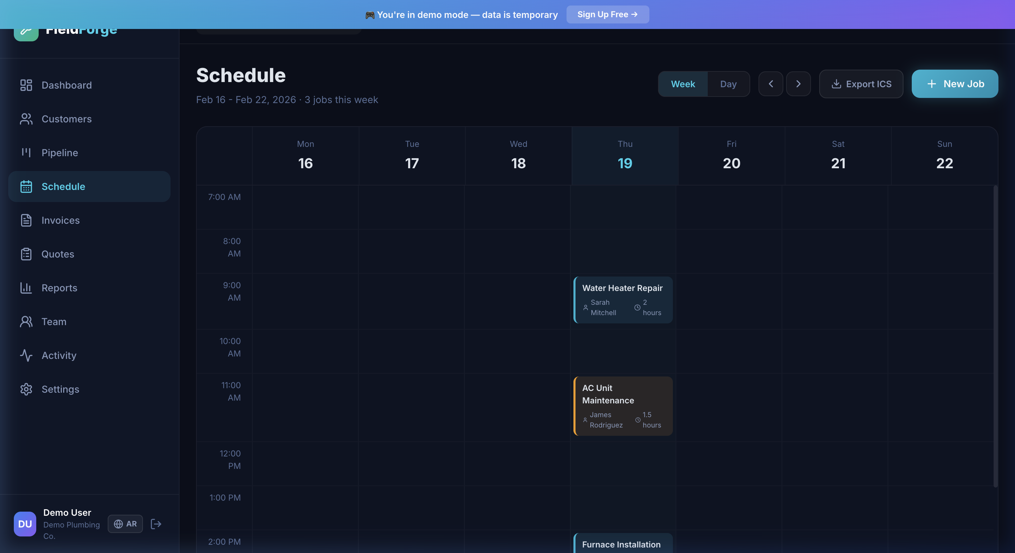View the Reports chart icon
Viewport: 1015px width, 553px height.
pos(26,288)
